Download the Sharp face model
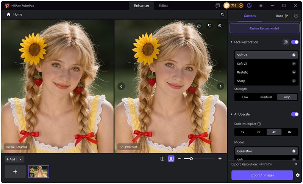 coord(294,81)
